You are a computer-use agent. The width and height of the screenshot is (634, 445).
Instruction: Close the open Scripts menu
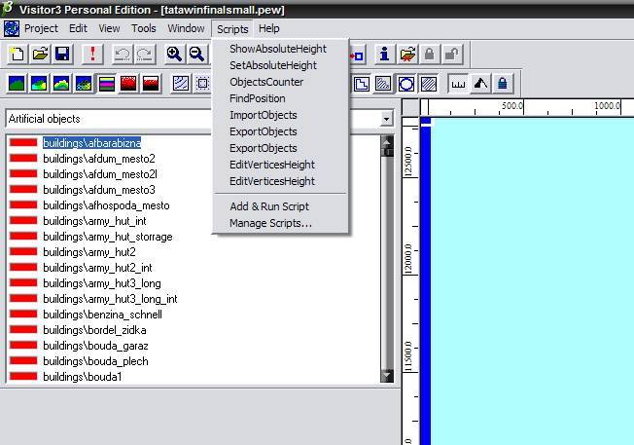point(232,29)
